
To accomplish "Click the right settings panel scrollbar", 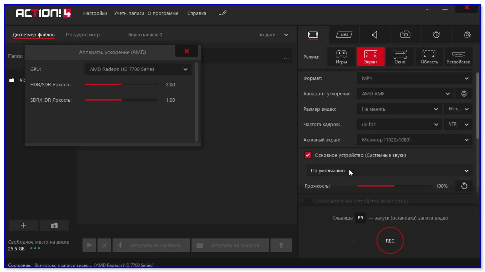I will pyautogui.click(x=477, y=106).
